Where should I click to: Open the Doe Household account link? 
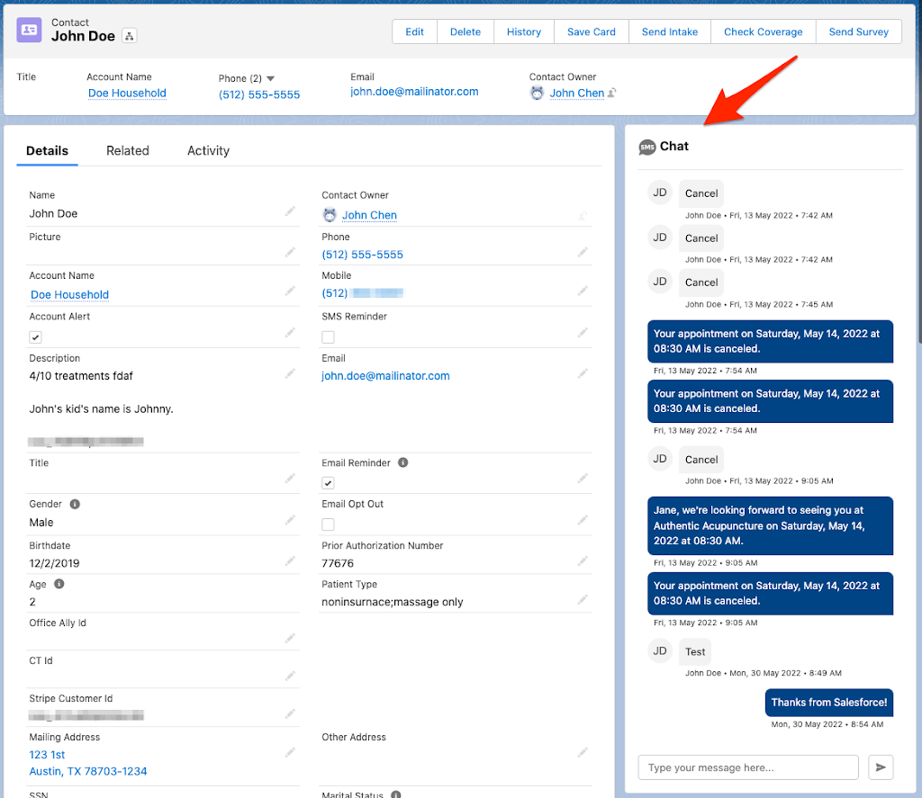tap(127, 93)
